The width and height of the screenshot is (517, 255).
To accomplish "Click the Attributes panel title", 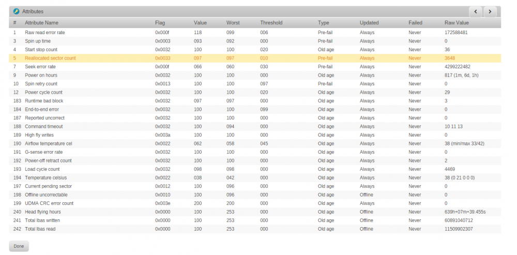I will [33, 11].
